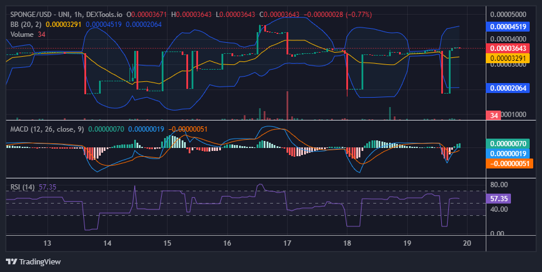
Task: Click the MACD histogram value 0.00000070 in legend
Action: click(x=106, y=129)
